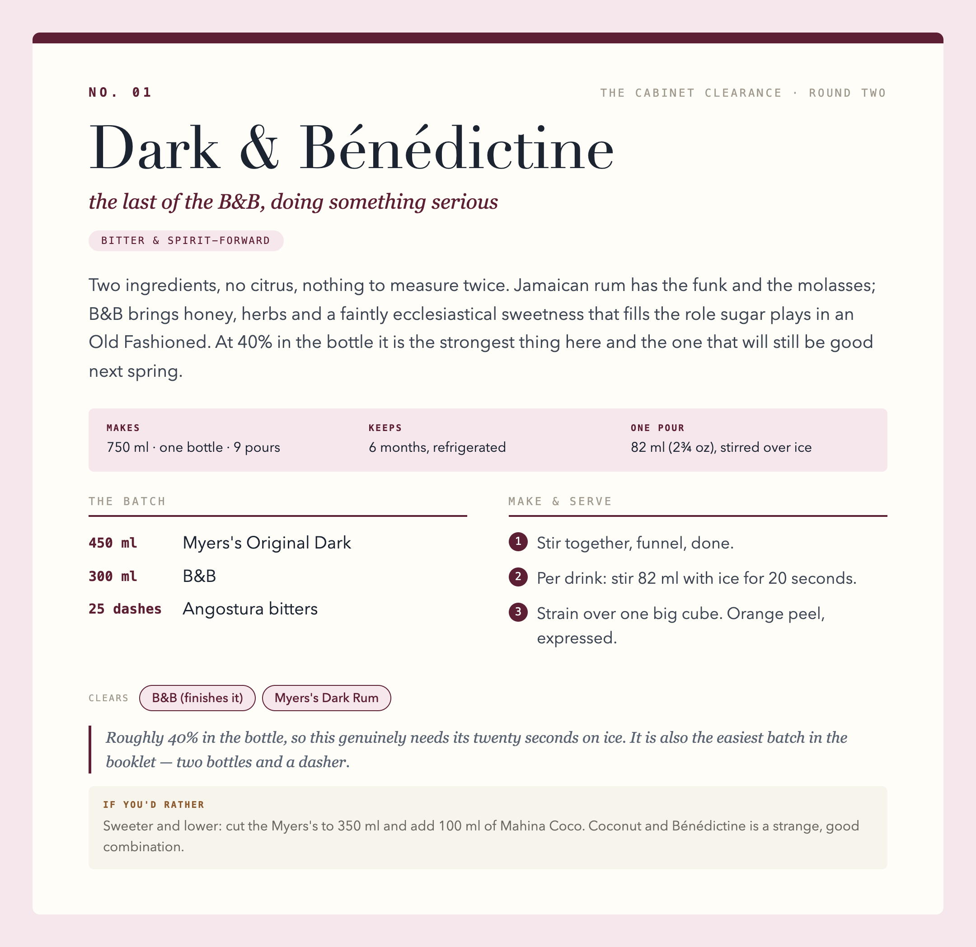
Task: Click the 300 ml B&B ingredient row
Action: pyautogui.click(x=278, y=576)
